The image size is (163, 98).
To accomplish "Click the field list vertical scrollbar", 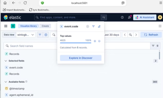I will [159, 55].
